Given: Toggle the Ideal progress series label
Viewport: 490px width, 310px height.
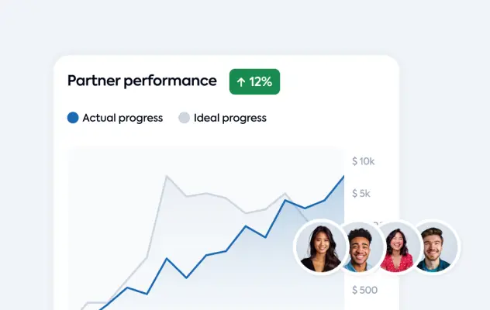Looking at the screenshot, I should point(229,118).
